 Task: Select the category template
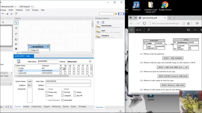click(x=109, y=36)
